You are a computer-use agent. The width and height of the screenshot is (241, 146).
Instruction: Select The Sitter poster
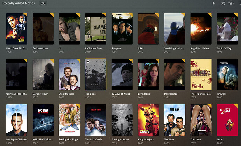pos(201,120)
